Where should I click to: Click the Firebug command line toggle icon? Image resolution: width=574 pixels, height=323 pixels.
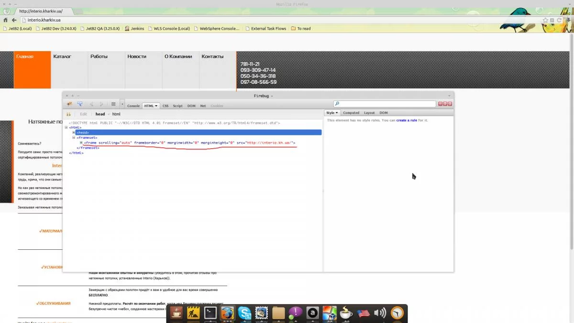coord(113,104)
